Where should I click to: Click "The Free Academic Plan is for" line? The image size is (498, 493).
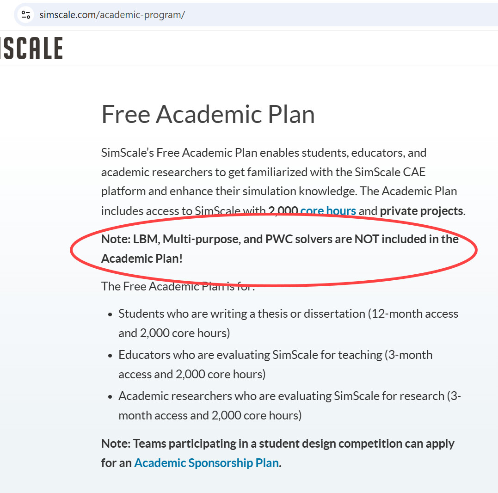(178, 286)
